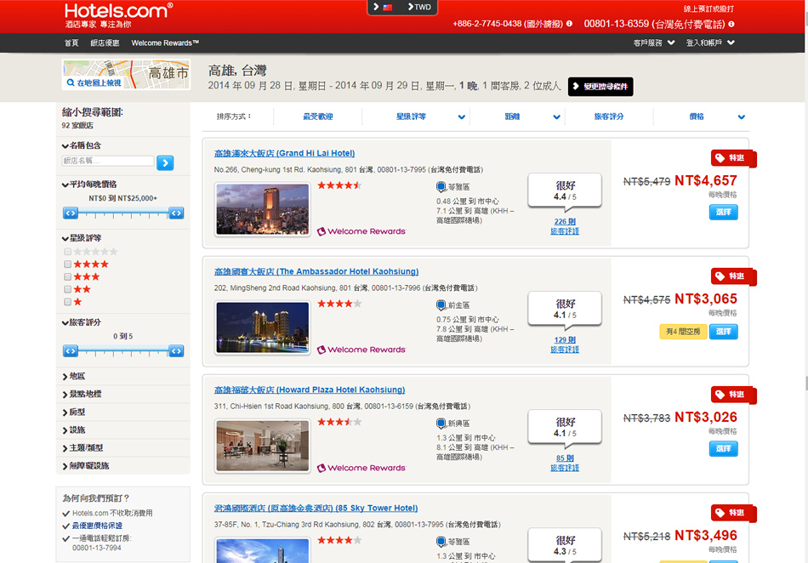Open The Ambassador Hotel Kaohsiung link
808x563 pixels.
[316, 271]
